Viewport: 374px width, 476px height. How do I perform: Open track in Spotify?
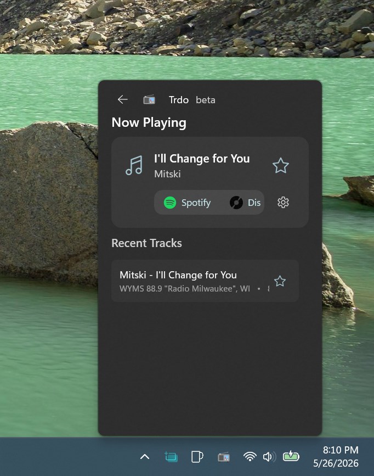point(188,203)
